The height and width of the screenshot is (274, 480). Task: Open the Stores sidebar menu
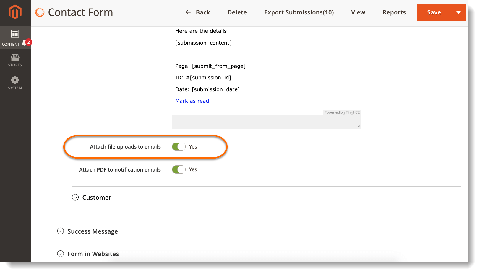click(15, 60)
